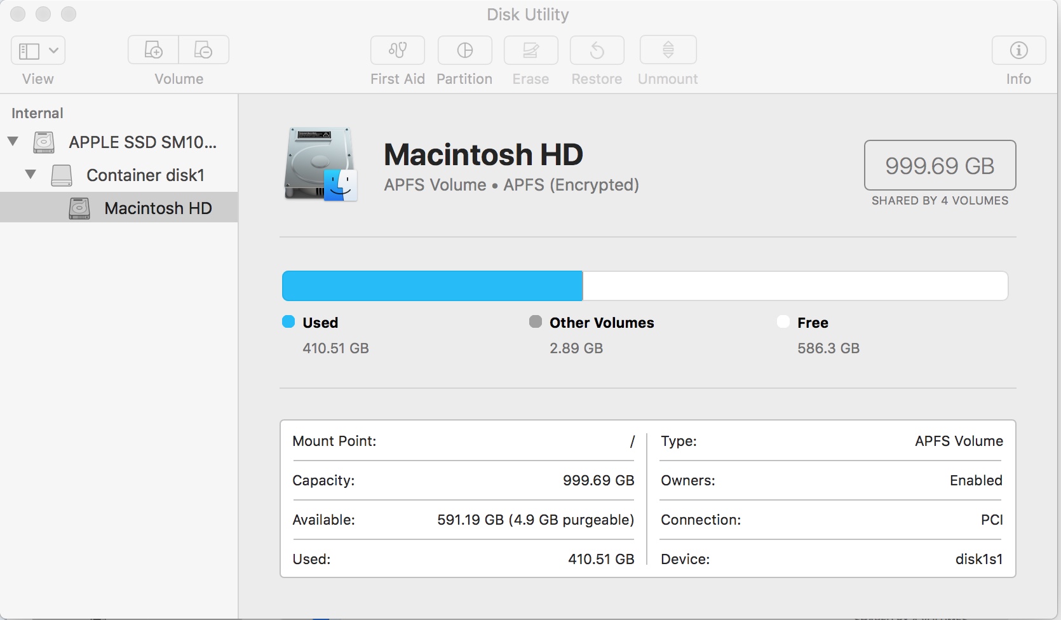
Task: Click the Add Volume icon
Action: coord(153,50)
